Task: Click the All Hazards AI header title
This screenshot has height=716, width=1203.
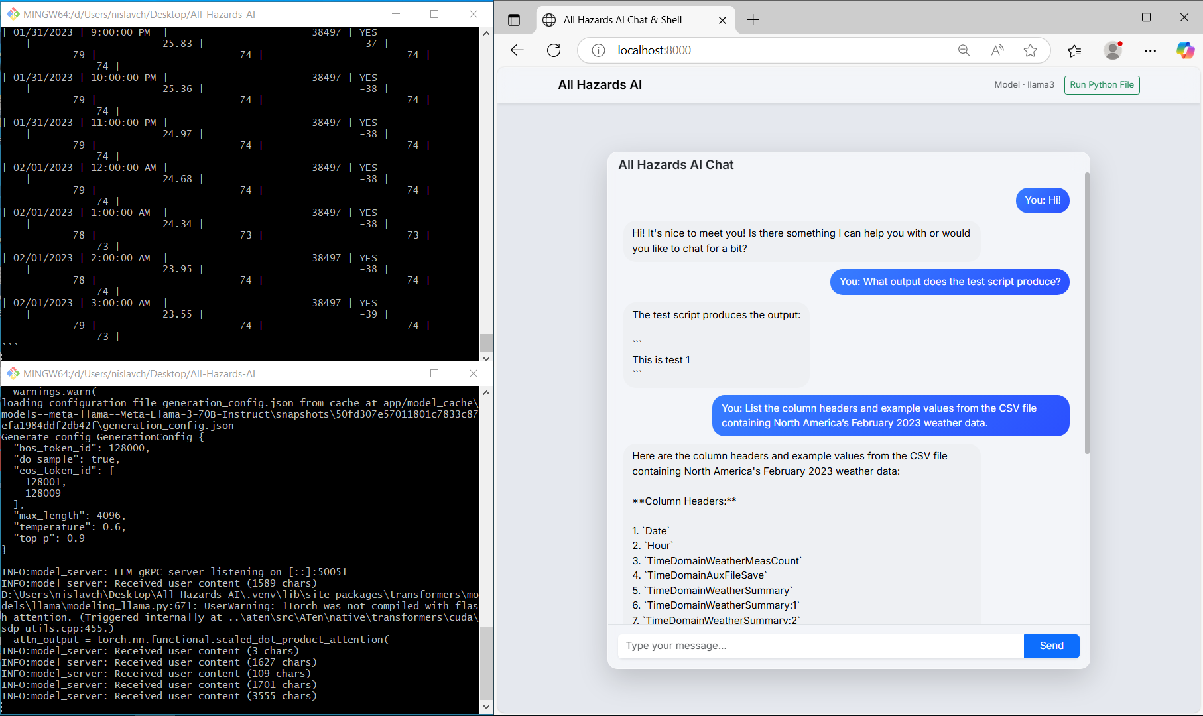Action: pos(600,85)
